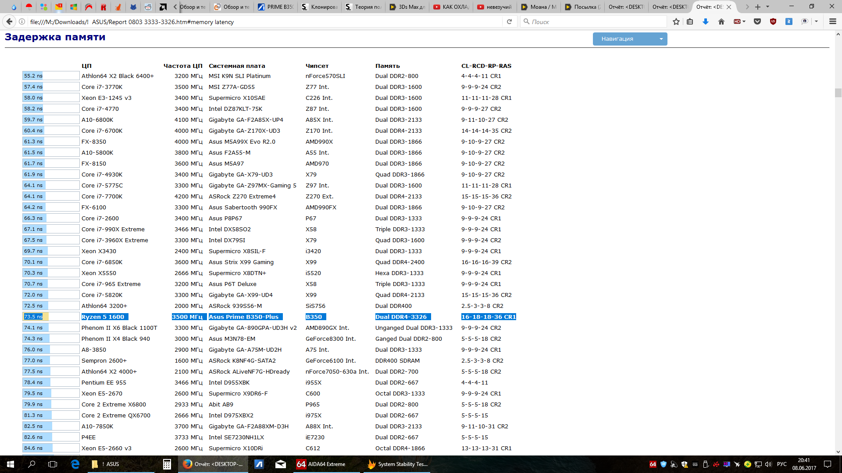Image resolution: width=842 pixels, height=473 pixels.
Task: Expand the Навигация dropdown
Action: click(630, 39)
